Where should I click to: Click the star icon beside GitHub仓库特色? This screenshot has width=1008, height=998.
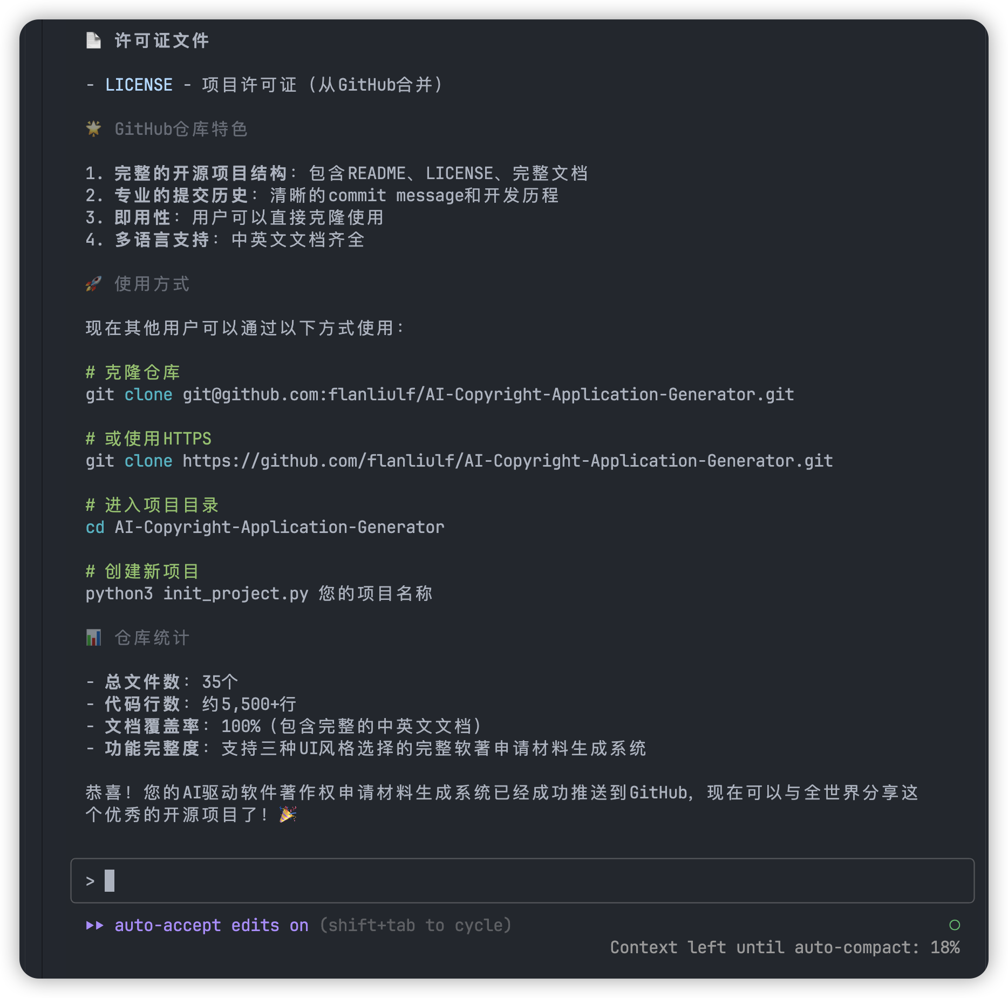click(93, 129)
